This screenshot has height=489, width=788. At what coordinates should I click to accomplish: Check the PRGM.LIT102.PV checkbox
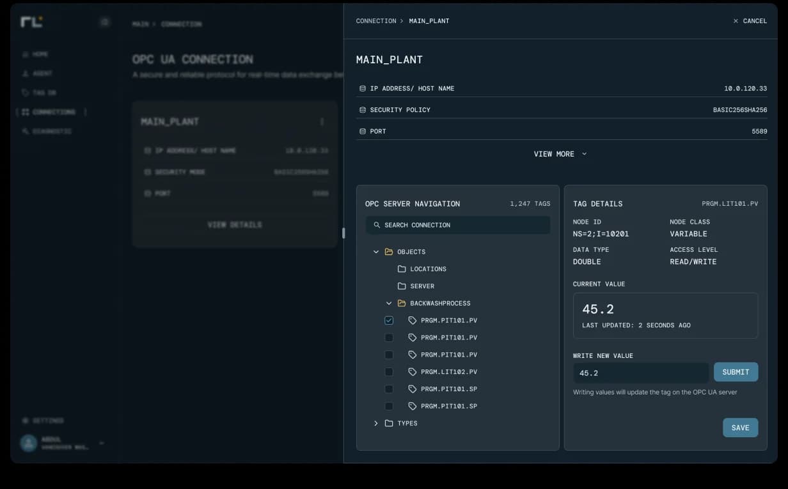point(389,372)
